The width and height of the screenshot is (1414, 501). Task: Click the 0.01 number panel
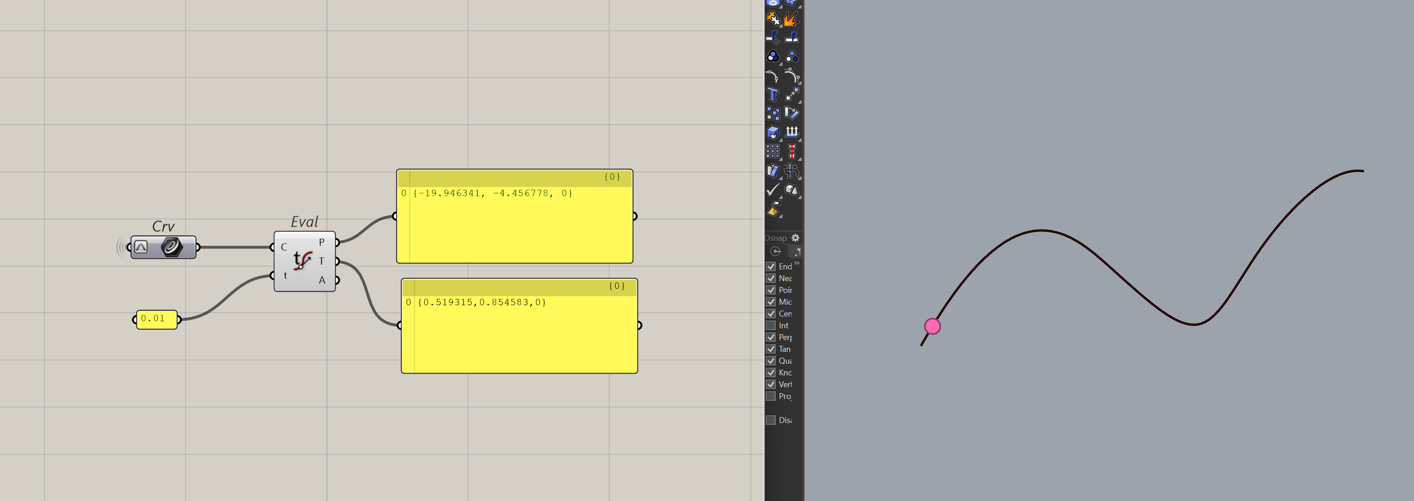pos(157,319)
